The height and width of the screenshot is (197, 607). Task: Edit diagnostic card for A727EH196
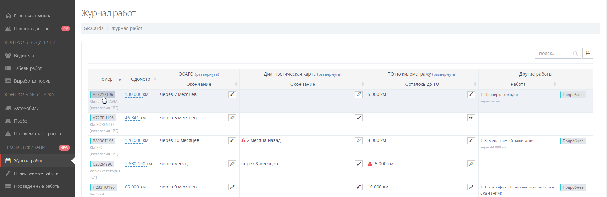pyautogui.click(x=359, y=118)
